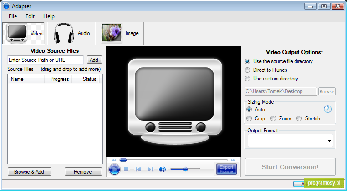347x191 pixels.
Task: Minimize the Adapter window
Action: pos(310,6)
